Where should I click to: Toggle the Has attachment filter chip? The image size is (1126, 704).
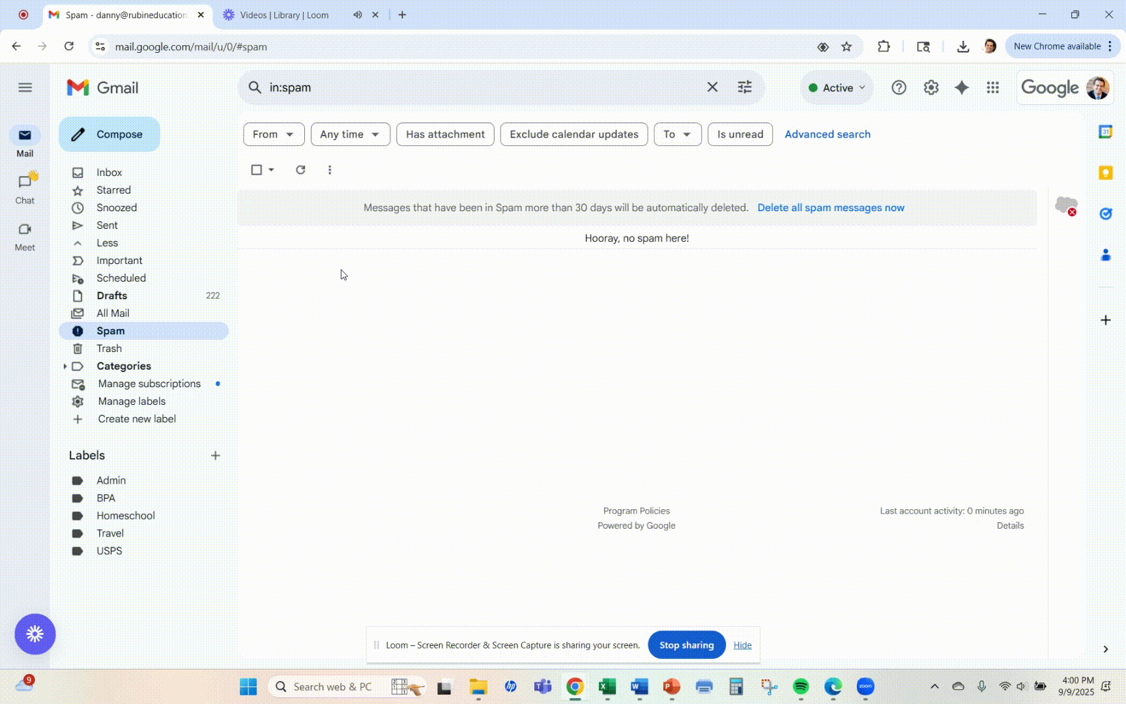click(445, 134)
